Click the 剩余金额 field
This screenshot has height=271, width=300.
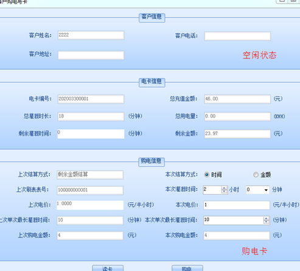[x=237, y=134]
